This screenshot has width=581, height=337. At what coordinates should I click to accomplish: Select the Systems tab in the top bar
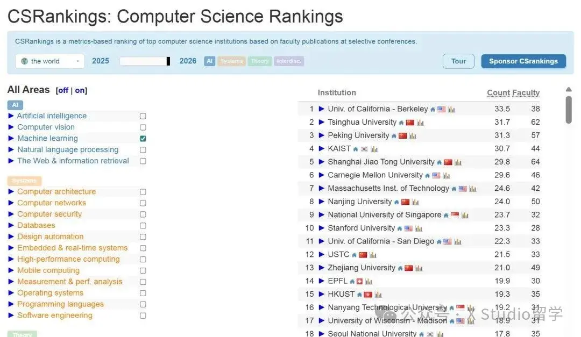[231, 61]
